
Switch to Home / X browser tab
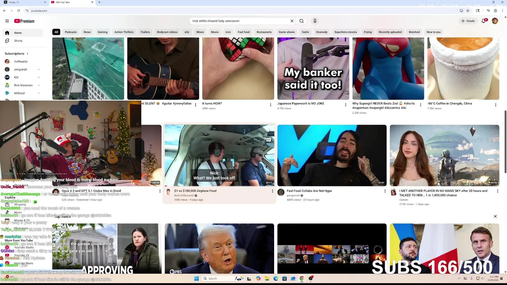tap(24, 2)
